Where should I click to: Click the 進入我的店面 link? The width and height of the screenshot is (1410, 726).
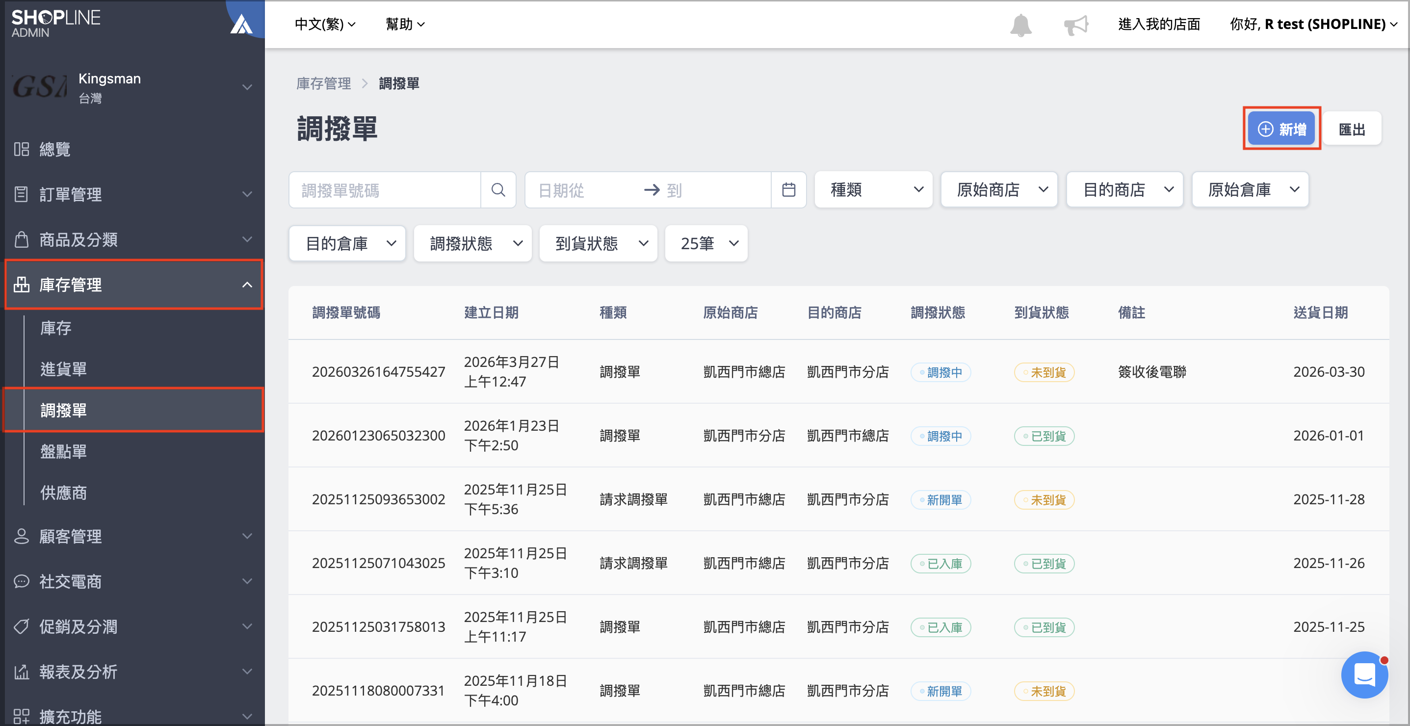pos(1159,24)
